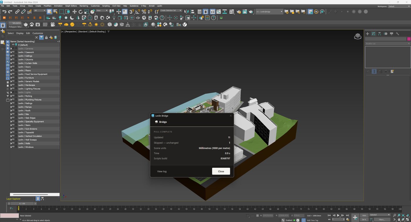This screenshot has height=222, width=411.
Task: Open Configure Modifier Sets icon
Action: 392,71
